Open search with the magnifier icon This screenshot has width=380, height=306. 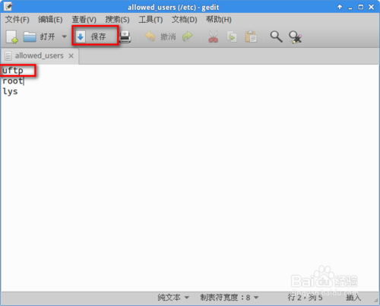276,37
